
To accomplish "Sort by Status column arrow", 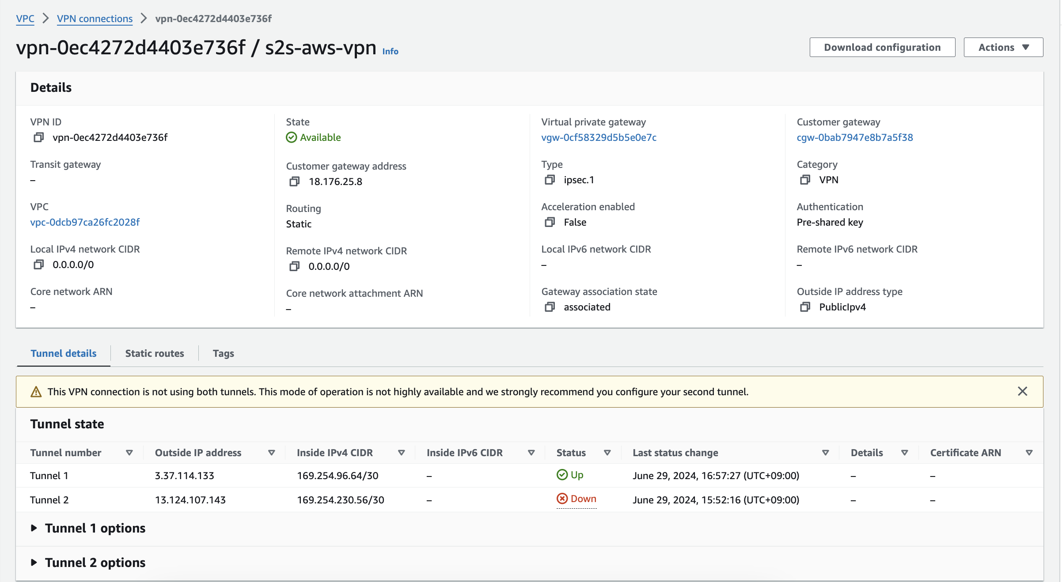I will pos(607,453).
